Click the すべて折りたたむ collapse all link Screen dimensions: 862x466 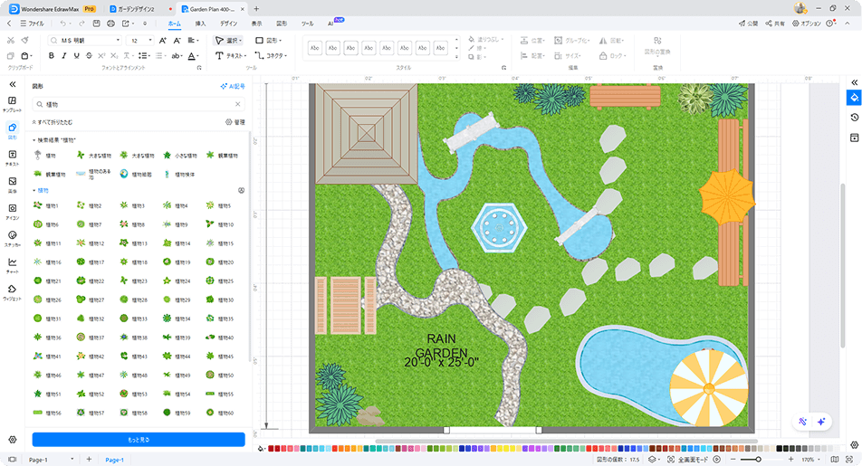(53, 122)
